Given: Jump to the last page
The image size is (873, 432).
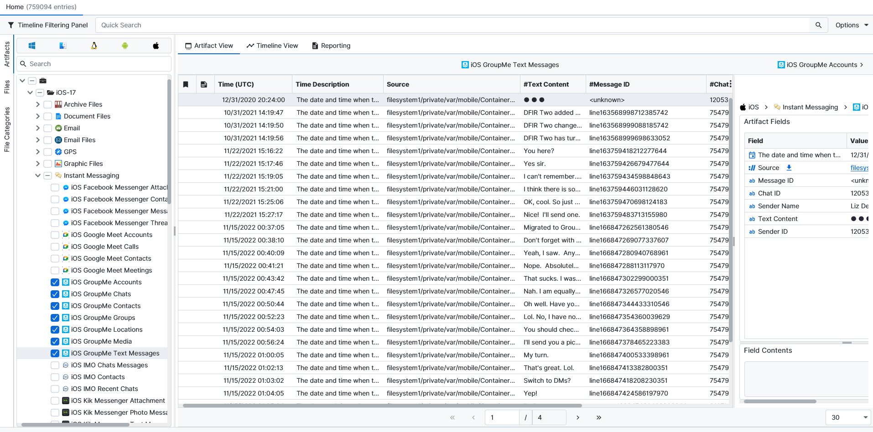Looking at the screenshot, I should pyautogui.click(x=598, y=417).
